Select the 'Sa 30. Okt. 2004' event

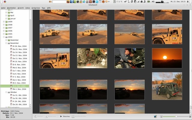coord(20,98)
